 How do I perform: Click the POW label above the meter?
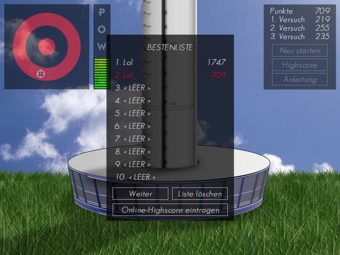click(102, 30)
